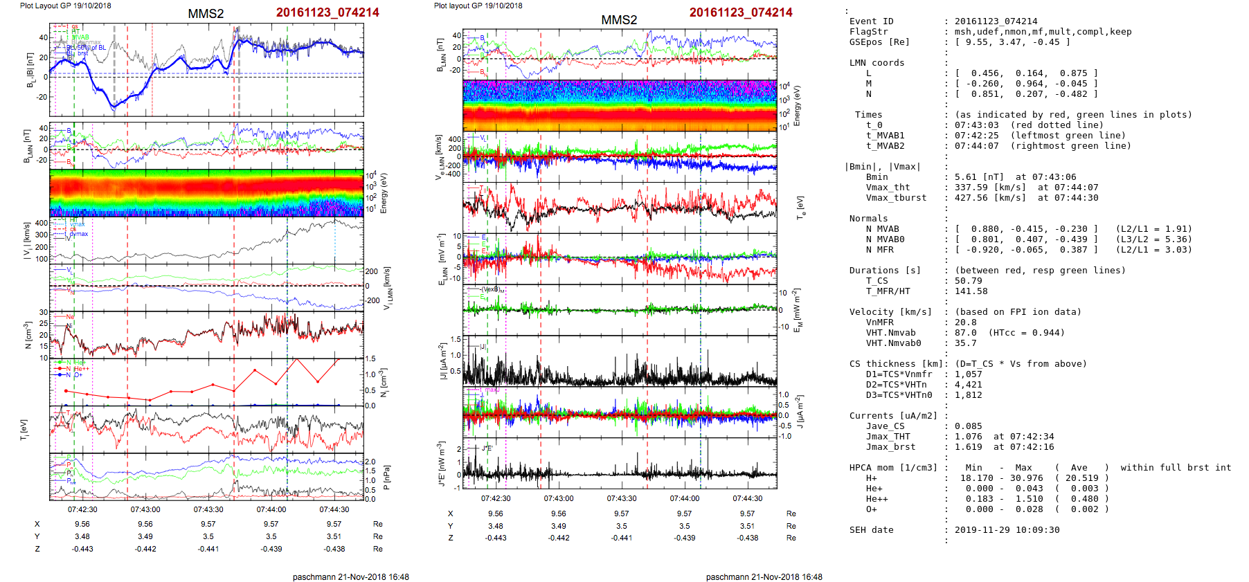1249x582 pixels.
Task: Click the HPCA mom [1/cm3] label
Action: point(893,468)
